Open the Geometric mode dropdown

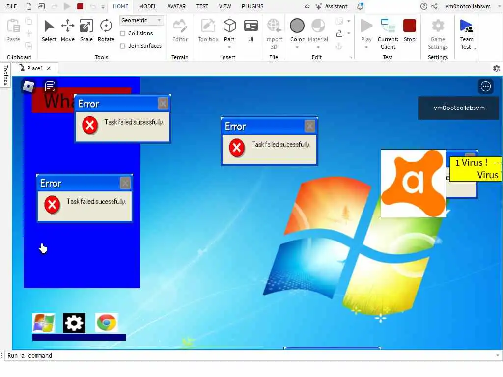pos(141,20)
